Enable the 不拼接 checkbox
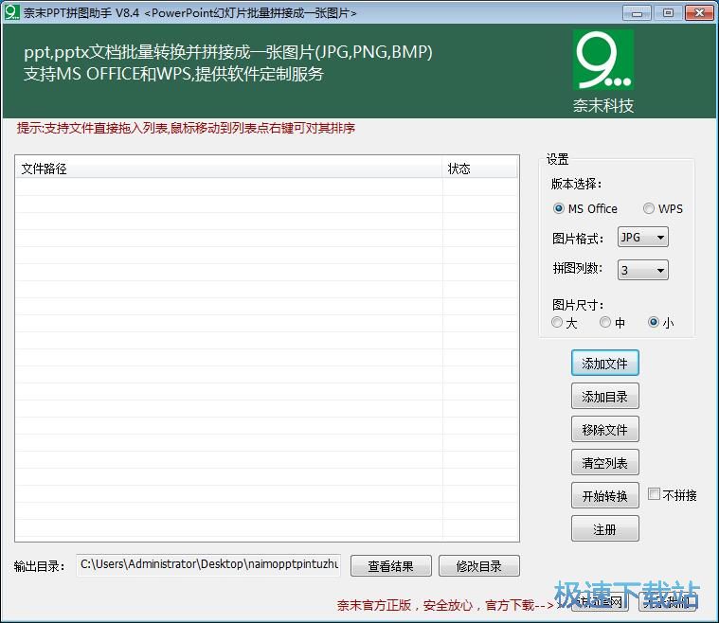 (673, 494)
